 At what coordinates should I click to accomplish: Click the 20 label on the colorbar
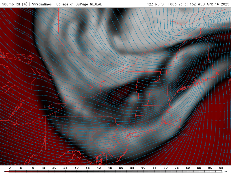(54, 168)
